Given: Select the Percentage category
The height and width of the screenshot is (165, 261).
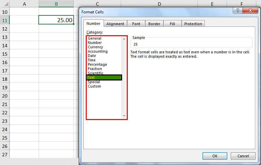Looking at the screenshot, I should (x=97, y=64).
